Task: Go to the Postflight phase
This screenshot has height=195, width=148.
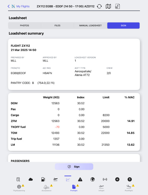Action: [x=129, y=188]
